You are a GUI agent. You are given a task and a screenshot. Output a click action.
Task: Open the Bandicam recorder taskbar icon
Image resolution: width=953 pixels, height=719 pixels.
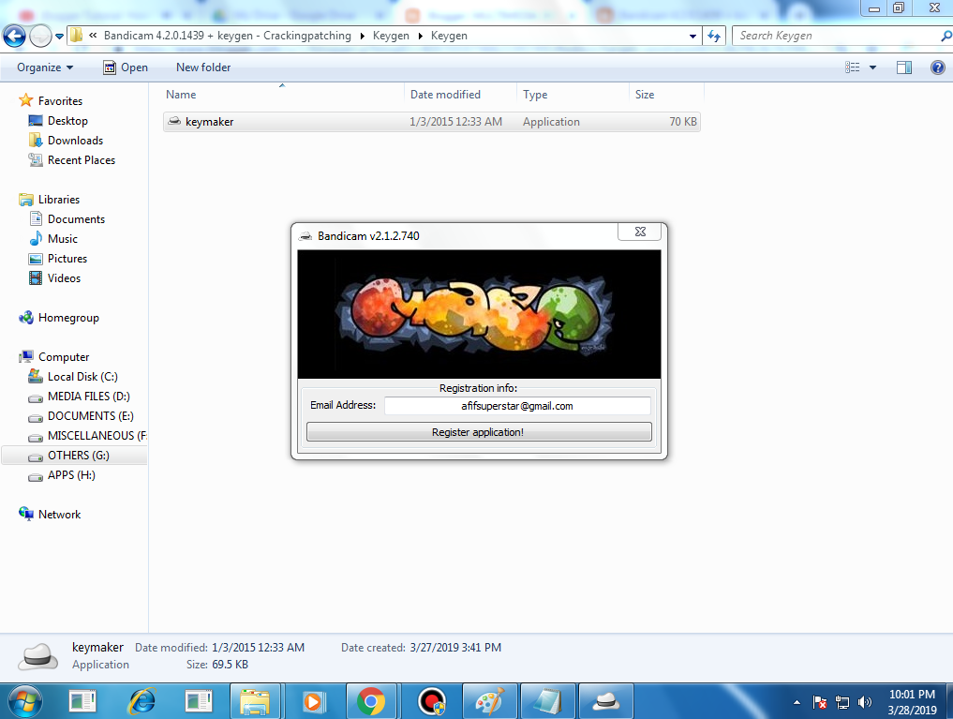(x=432, y=702)
